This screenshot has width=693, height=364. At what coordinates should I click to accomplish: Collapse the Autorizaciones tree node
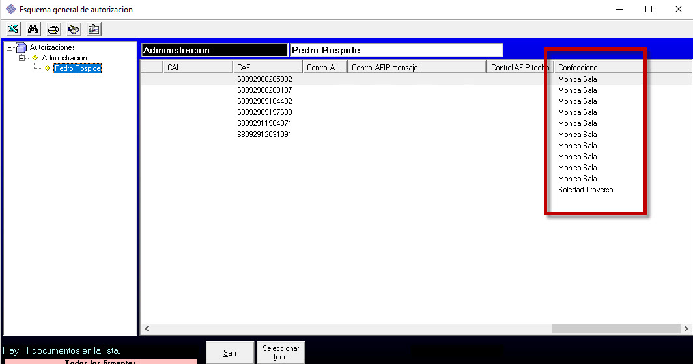[9, 47]
